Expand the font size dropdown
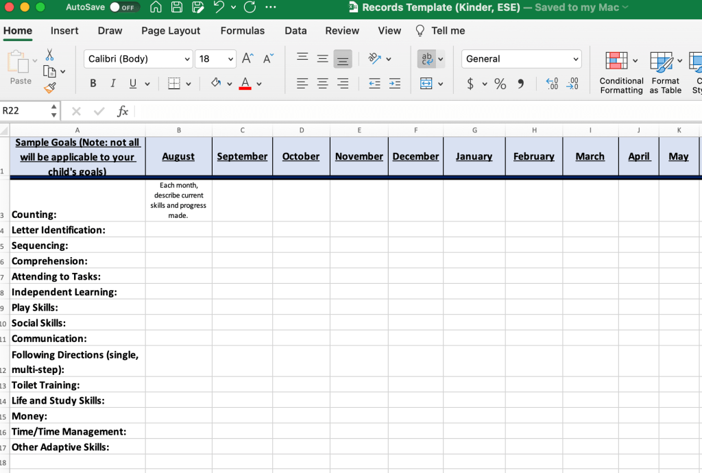 click(x=230, y=59)
